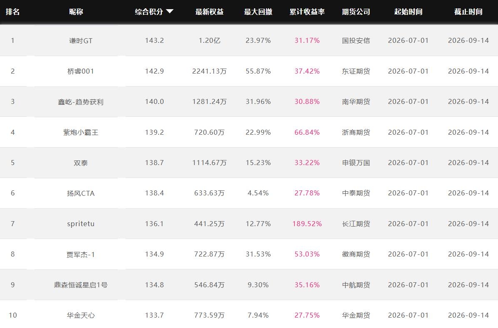Screen dimensions: 498x328
Task: Click the 国投安信 company cell
Action: coord(356,41)
